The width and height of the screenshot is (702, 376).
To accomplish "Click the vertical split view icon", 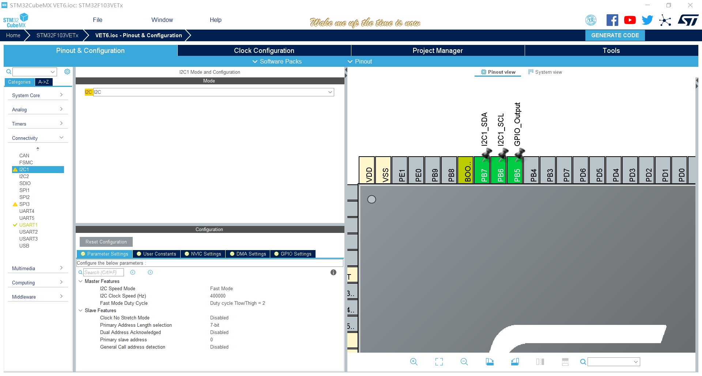I will pyautogui.click(x=540, y=362).
